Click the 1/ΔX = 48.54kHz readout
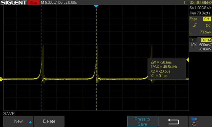 coord(164,67)
